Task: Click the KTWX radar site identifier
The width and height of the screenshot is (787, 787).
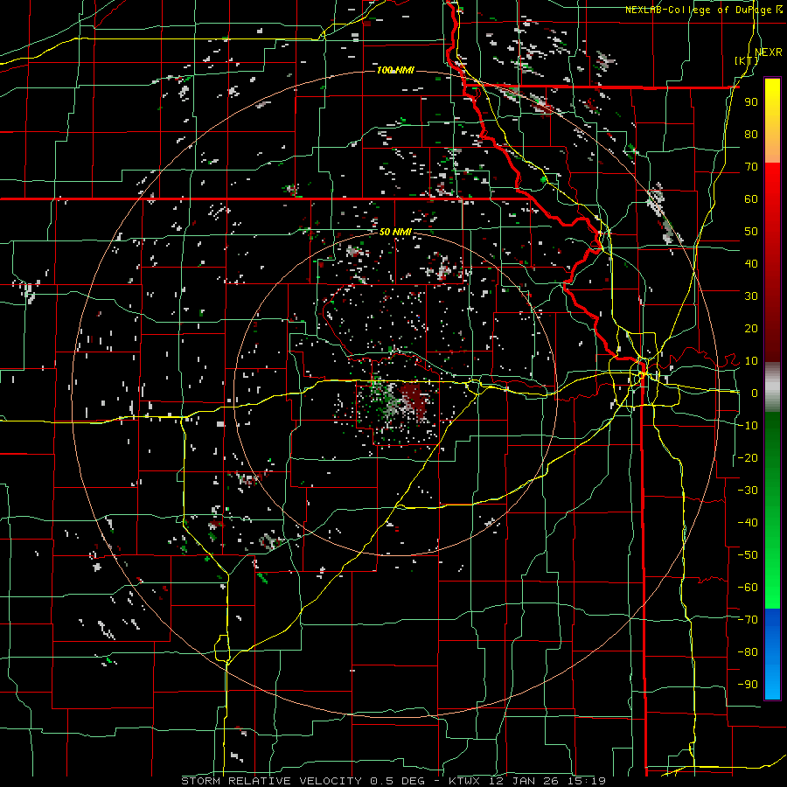Action: pyautogui.click(x=465, y=781)
